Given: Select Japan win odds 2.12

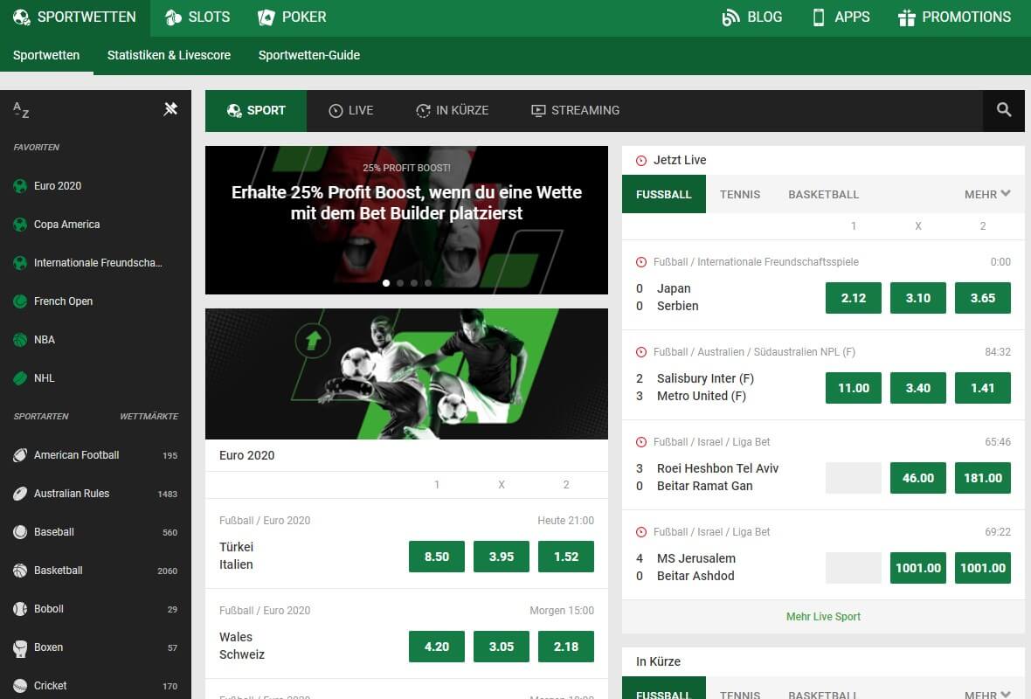Looking at the screenshot, I should pyautogui.click(x=854, y=298).
